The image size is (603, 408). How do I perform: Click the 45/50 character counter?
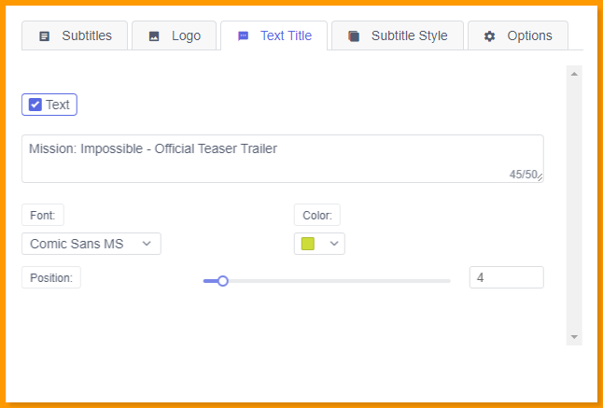click(x=524, y=175)
